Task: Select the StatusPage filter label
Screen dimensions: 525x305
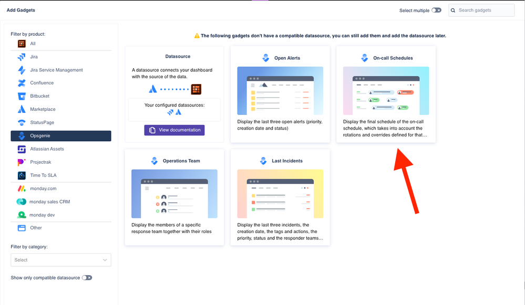Action: pyautogui.click(x=42, y=122)
